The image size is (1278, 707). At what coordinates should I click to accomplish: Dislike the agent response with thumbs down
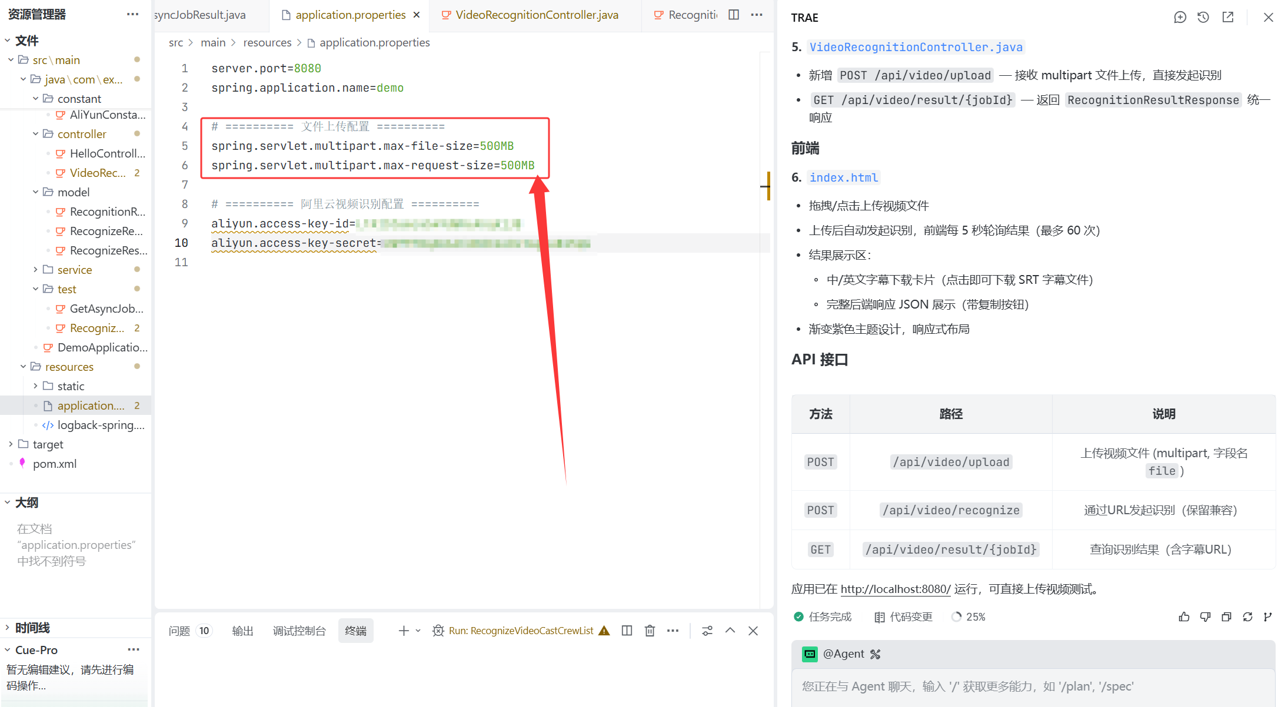coord(1205,616)
